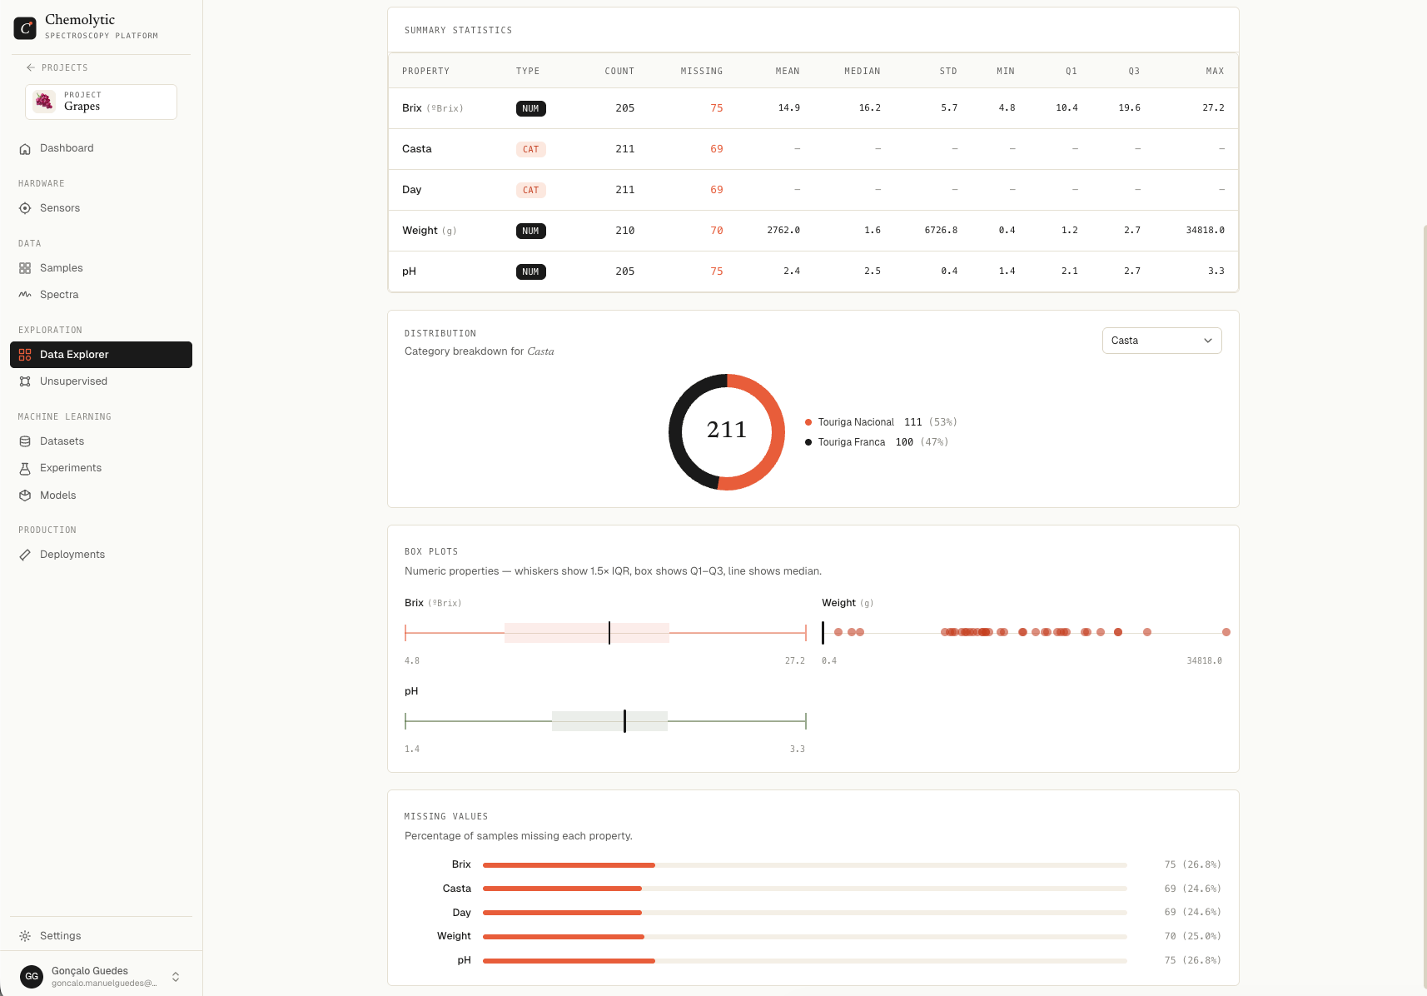
Task: Click the Models sidebar label
Action: click(58, 496)
